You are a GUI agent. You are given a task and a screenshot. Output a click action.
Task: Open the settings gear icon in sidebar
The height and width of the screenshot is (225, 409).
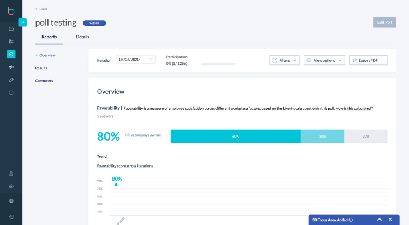(x=11, y=186)
